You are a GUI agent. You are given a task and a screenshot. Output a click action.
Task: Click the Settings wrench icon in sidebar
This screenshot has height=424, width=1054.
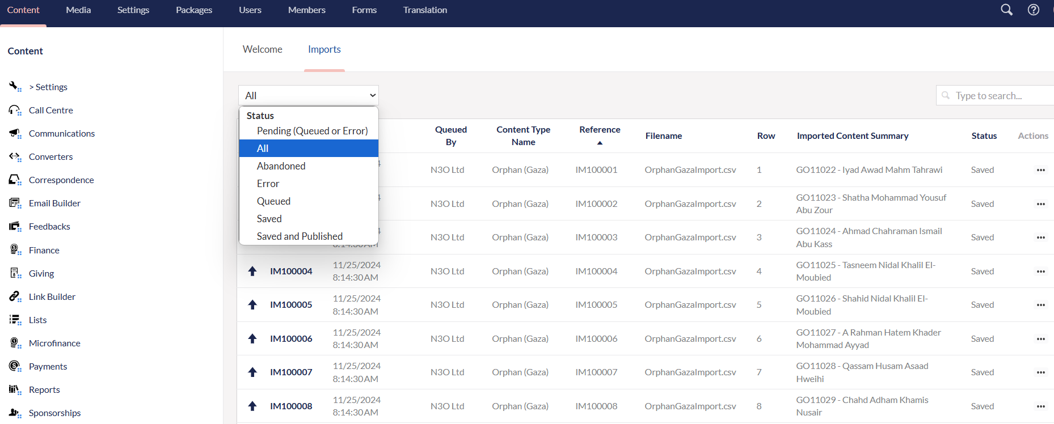(15, 87)
